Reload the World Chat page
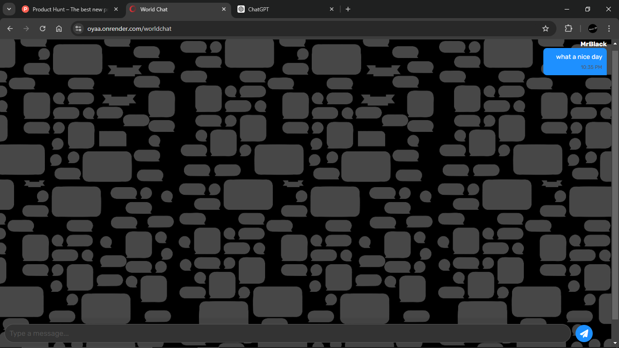This screenshot has width=619, height=348. (43, 29)
